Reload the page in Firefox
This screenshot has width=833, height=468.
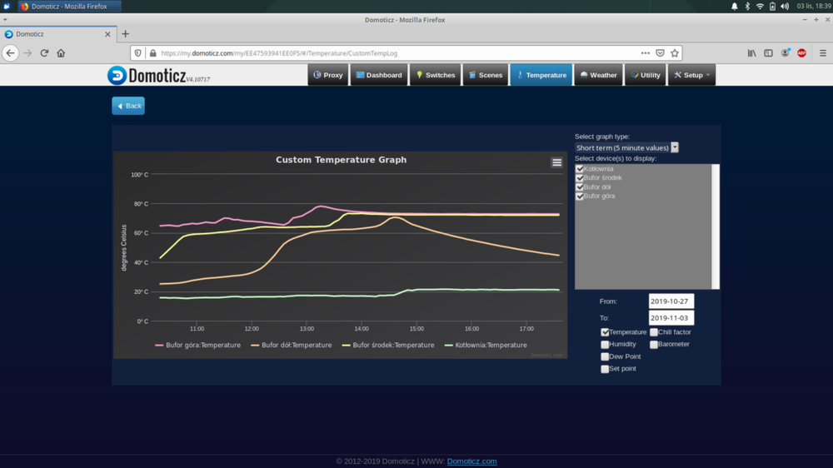44,52
